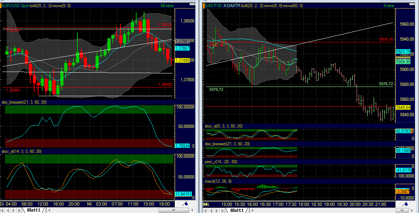Click the dss_bressert(21, 3, 80, 20) label on left chart
Viewport: 419px width, 213px height.
[23, 102]
